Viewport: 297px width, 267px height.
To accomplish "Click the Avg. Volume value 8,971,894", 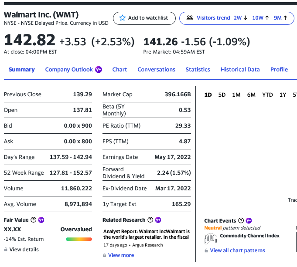I will click(78, 204).
